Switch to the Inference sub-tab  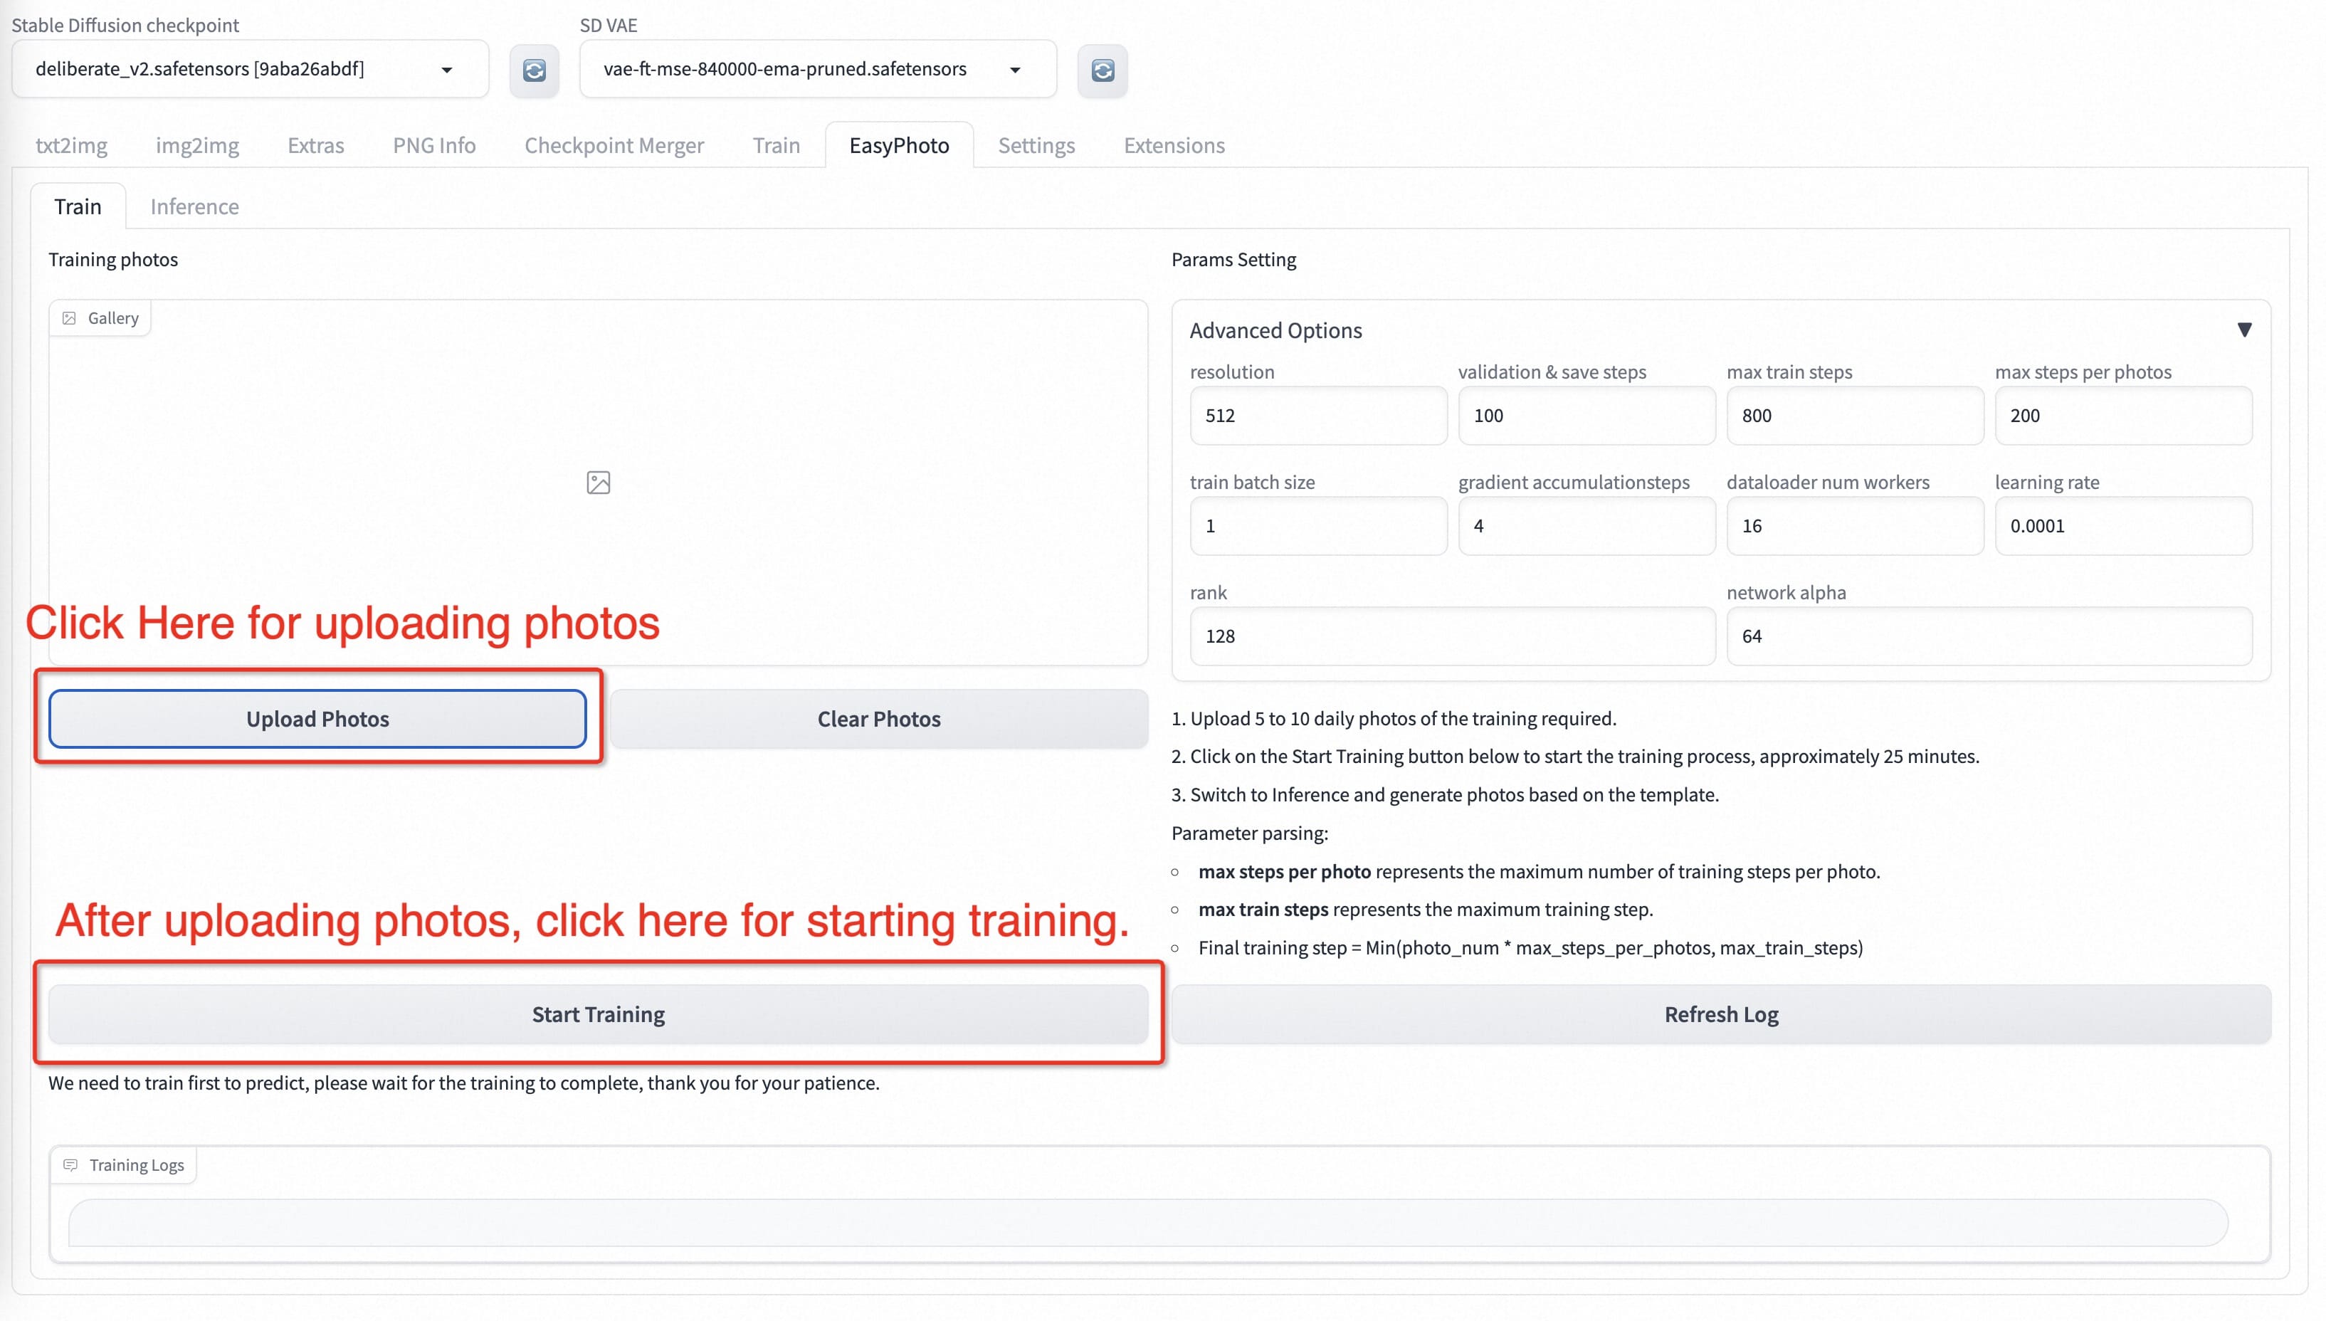[194, 207]
